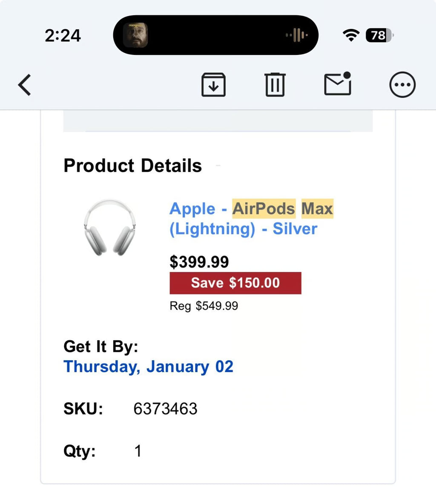Screen dimensions: 436x487
Task: Tap the archive icon to file this email
Action: [213, 84]
